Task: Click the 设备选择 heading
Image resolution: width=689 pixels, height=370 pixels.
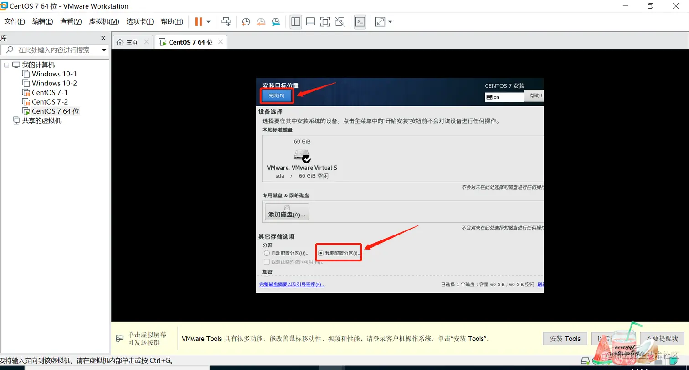Action: point(270,111)
